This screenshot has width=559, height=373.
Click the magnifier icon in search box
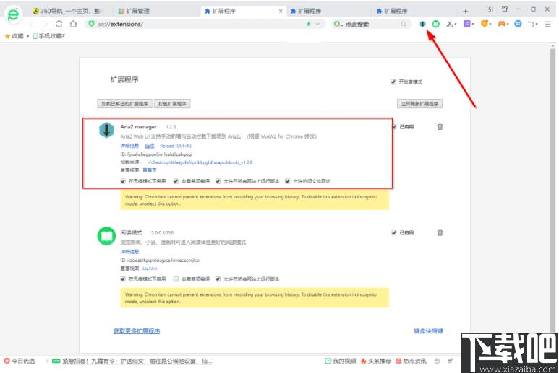[404, 24]
